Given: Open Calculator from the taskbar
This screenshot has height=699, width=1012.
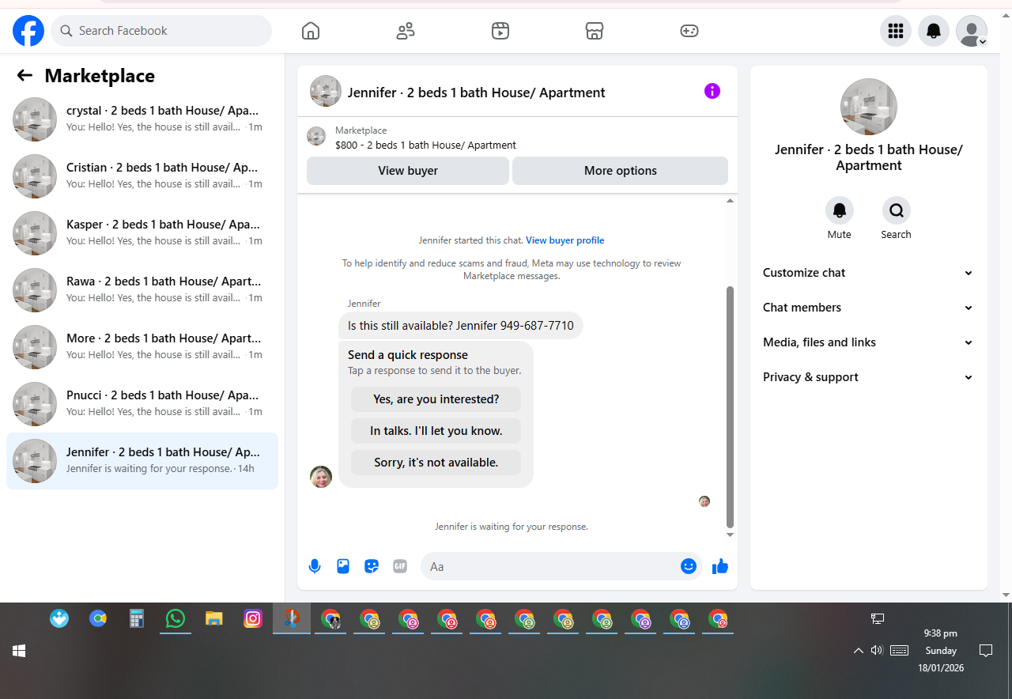Looking at the screenshot, I should (x=137, y=618).
